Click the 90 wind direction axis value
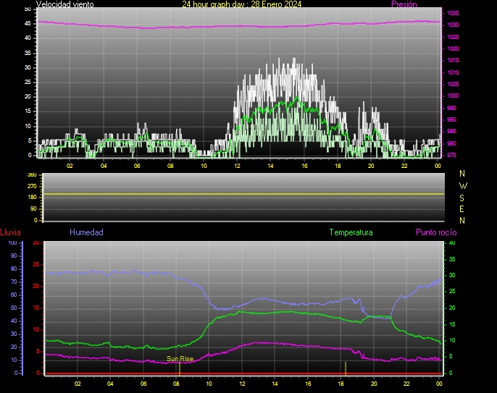 [x=33, y=208]
